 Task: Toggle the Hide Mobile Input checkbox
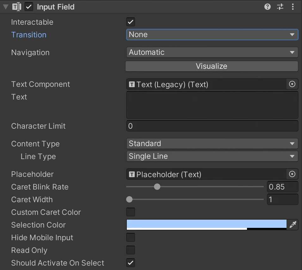[x=130, y=237]
